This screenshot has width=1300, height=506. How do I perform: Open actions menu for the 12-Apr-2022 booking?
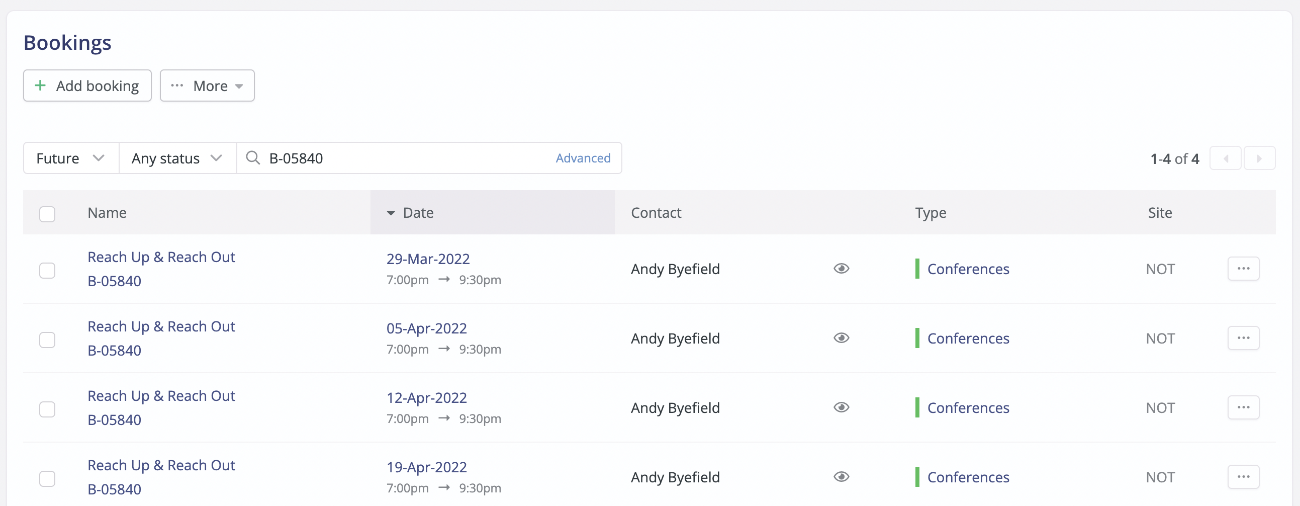pyautogui.click(x=1244, y=407)
